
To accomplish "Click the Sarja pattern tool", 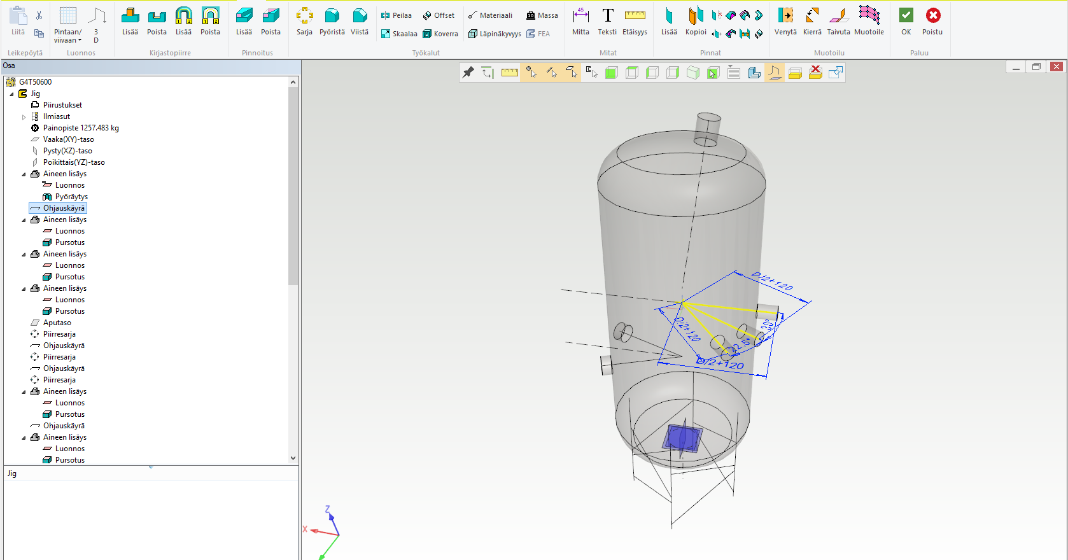I will pyautogui.click(x=304, y=21).
